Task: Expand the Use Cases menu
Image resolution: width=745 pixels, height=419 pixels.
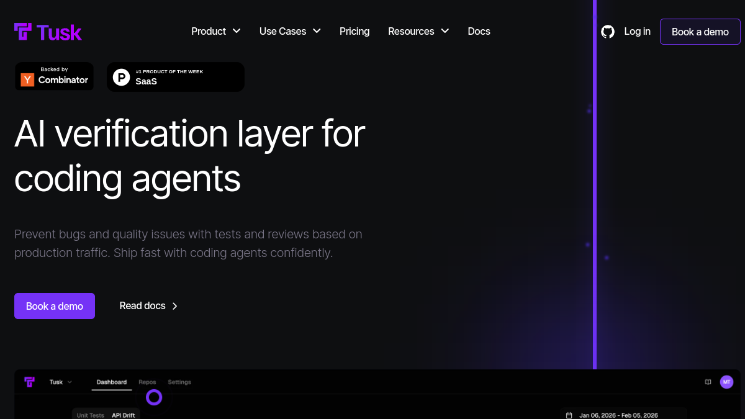Action: pyautogui.click(x=290, y=31)
